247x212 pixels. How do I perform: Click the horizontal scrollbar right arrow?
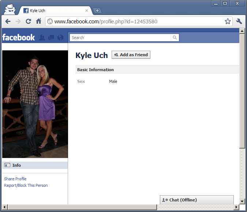[236, 207]
